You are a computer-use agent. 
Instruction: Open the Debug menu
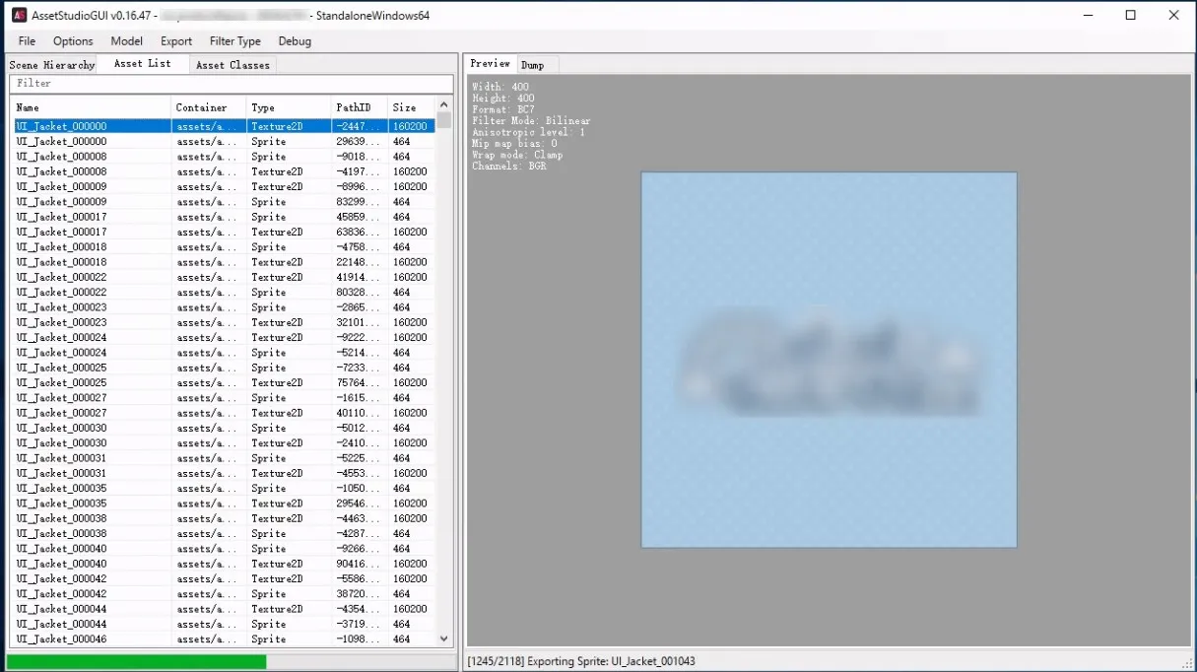point(295,41)
